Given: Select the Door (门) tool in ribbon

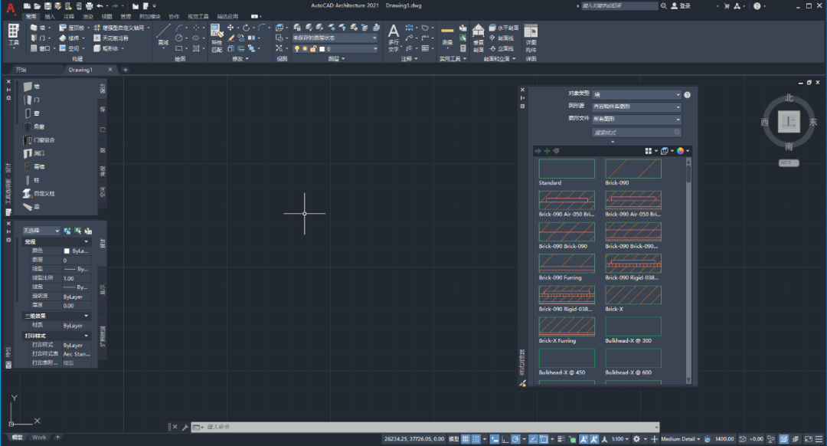Looking at the screenshot, I should [x=38, y=38].
